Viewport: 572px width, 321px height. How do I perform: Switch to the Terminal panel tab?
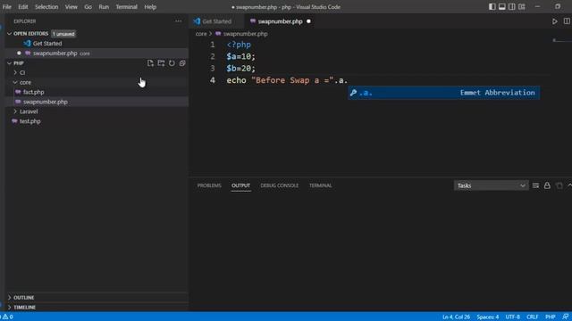320,185
